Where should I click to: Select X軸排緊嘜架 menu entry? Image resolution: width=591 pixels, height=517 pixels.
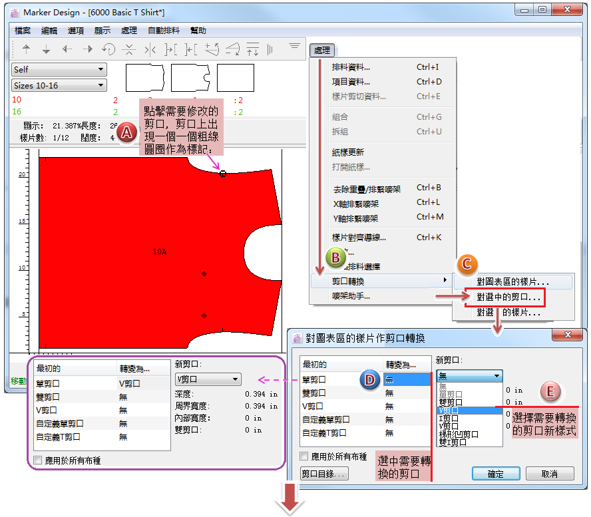(x=383, y=204)
